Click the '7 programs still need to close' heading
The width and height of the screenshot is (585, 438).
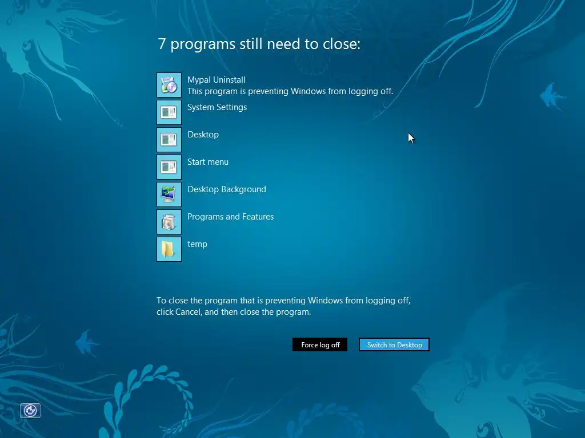click(x=259, y=44)
